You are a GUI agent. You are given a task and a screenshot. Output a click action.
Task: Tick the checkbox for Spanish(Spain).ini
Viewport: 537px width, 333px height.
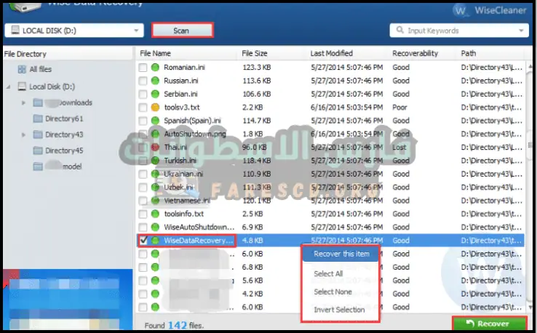click(143, 121)
